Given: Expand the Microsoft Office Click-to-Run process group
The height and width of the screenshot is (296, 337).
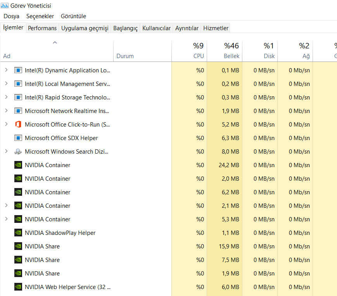Looking at the screenshot, I should pos(6,124).
